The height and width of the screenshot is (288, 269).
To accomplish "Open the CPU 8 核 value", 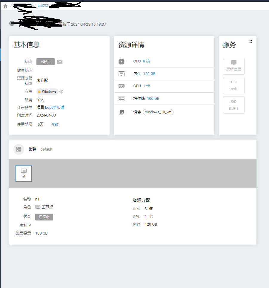I will [146, 61].
